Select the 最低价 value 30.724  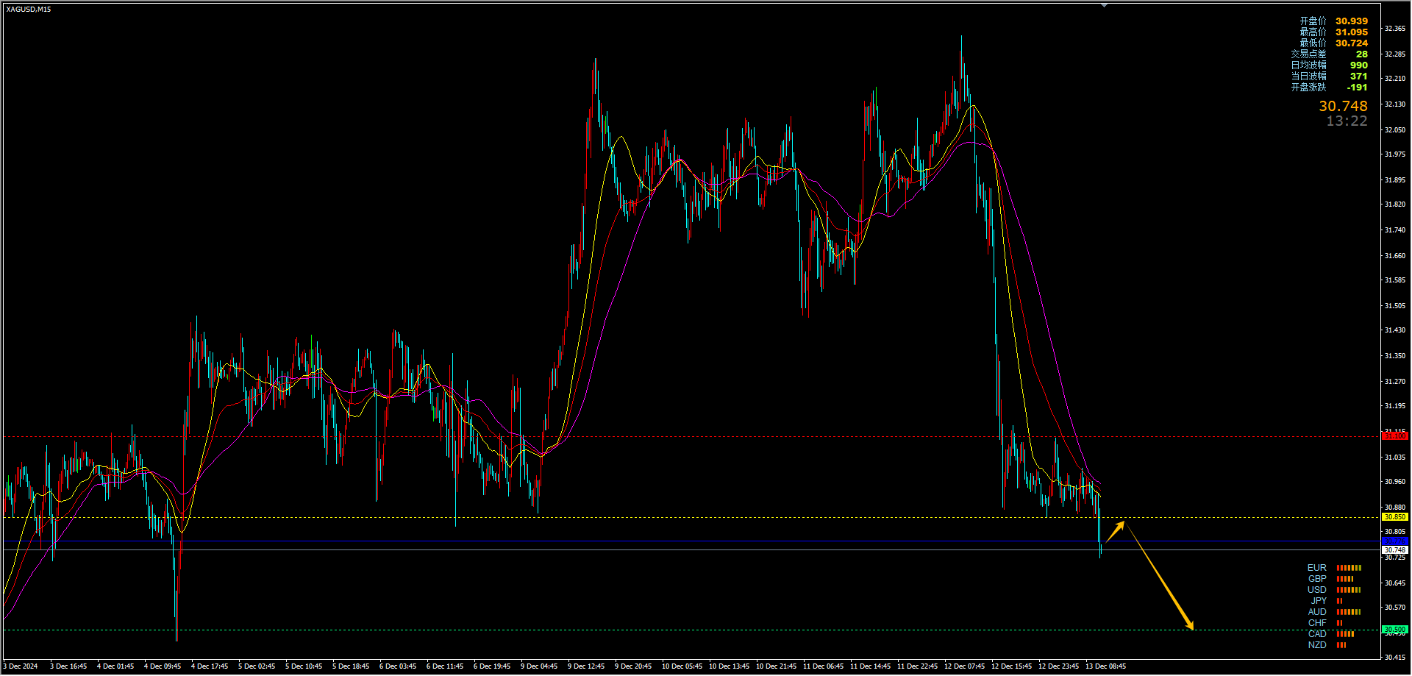click(1352, 43)
